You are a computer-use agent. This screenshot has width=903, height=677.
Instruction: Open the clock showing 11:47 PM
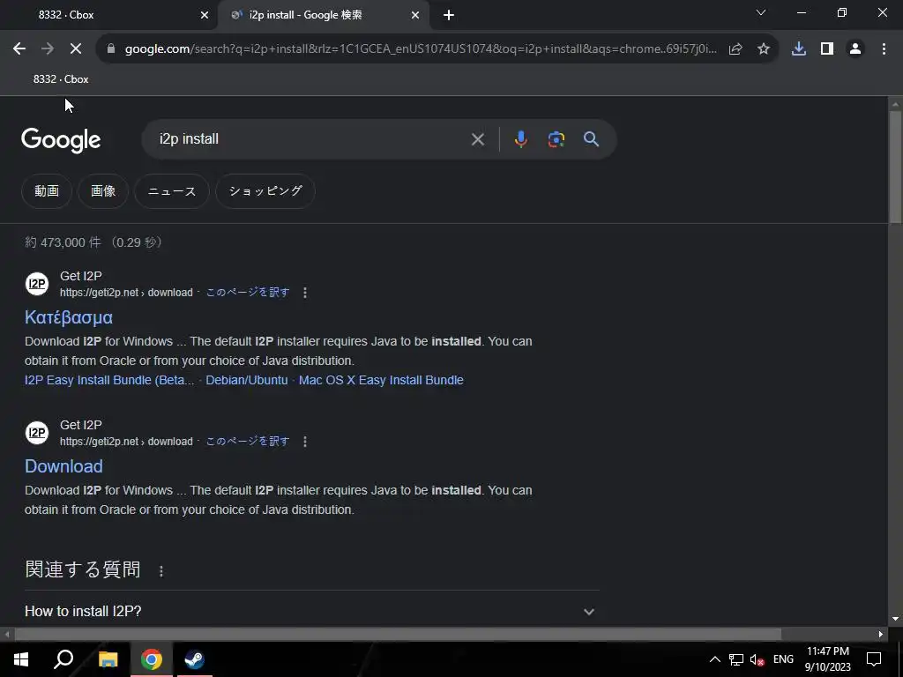click(x=827, y=659)
